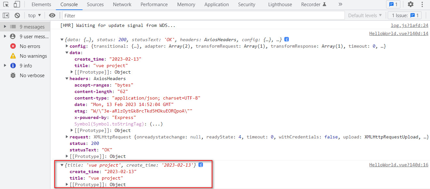Switch to the Performance tab
Viewport: 430px width, 189px height.
pyautogui.click(x=154, y=5)
